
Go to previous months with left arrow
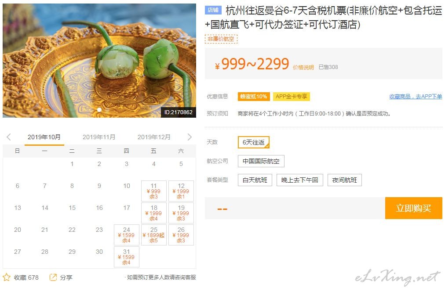[9, 137]
